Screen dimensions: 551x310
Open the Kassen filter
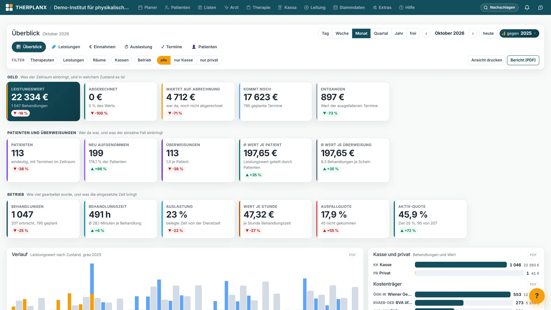coord(121,60)
